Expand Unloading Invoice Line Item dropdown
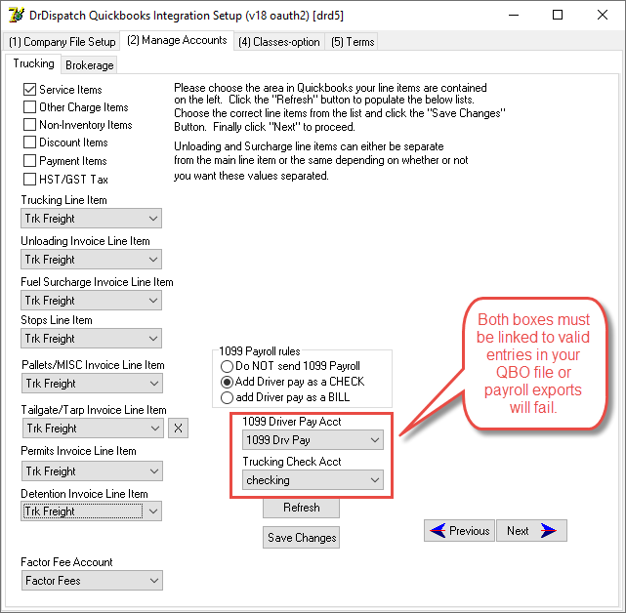Viewport: 626px width, 613px height. click(92, 260)
